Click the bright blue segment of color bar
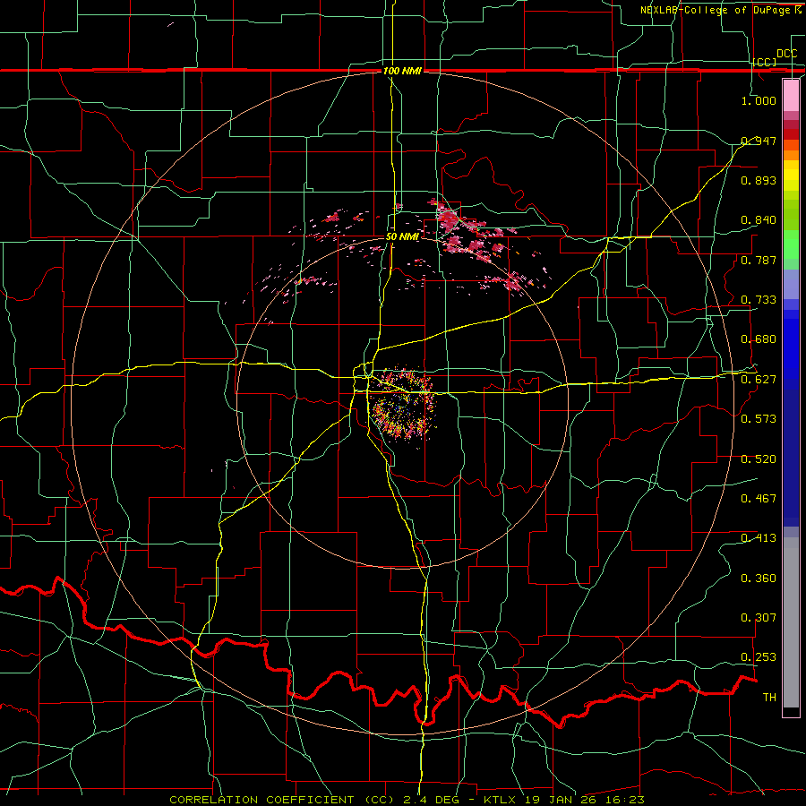 tap(791, 349)
